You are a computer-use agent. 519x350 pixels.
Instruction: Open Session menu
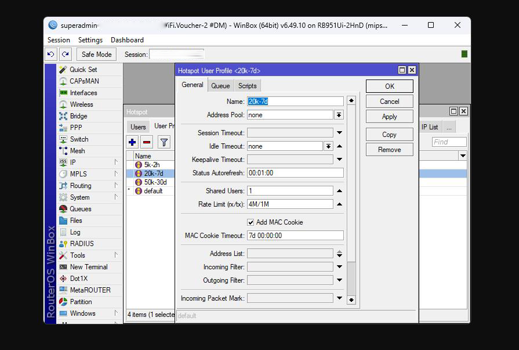(x=59, y=40)
